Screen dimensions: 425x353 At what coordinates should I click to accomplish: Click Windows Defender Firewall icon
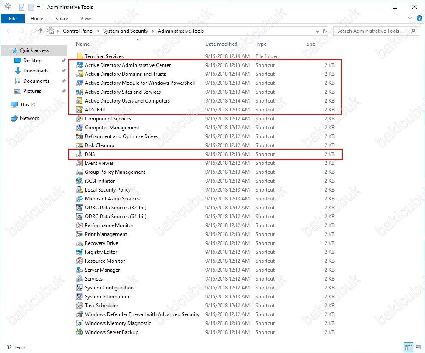point(79,314)
